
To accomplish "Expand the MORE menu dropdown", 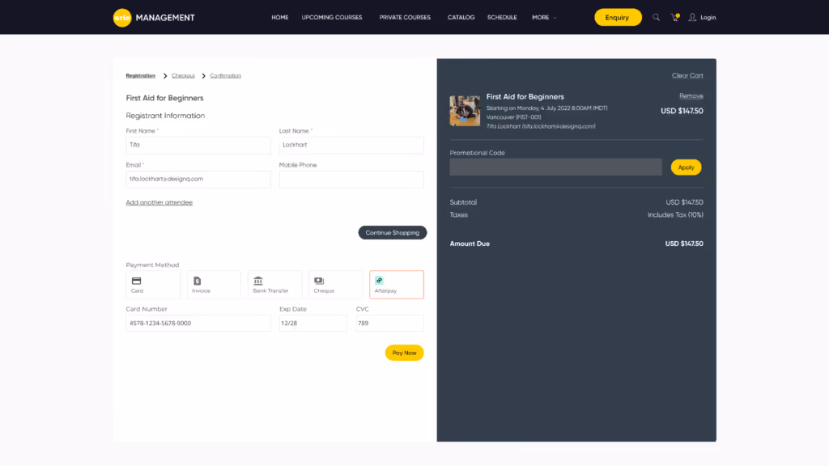I will (544, 18).
